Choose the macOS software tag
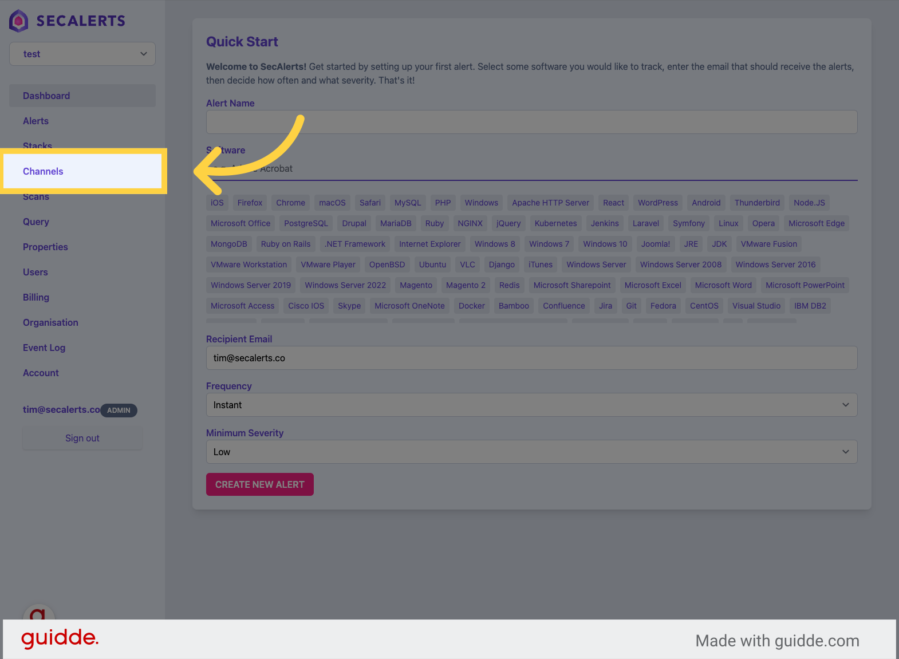Screen dimensions: 899x659 (x=332, y=203)
